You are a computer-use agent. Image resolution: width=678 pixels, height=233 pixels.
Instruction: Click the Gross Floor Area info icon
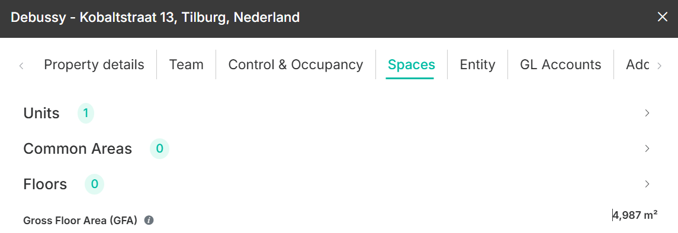pyautogui.click(x=149, y=221)
